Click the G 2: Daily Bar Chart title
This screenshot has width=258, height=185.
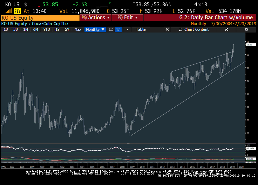(216, 17)
